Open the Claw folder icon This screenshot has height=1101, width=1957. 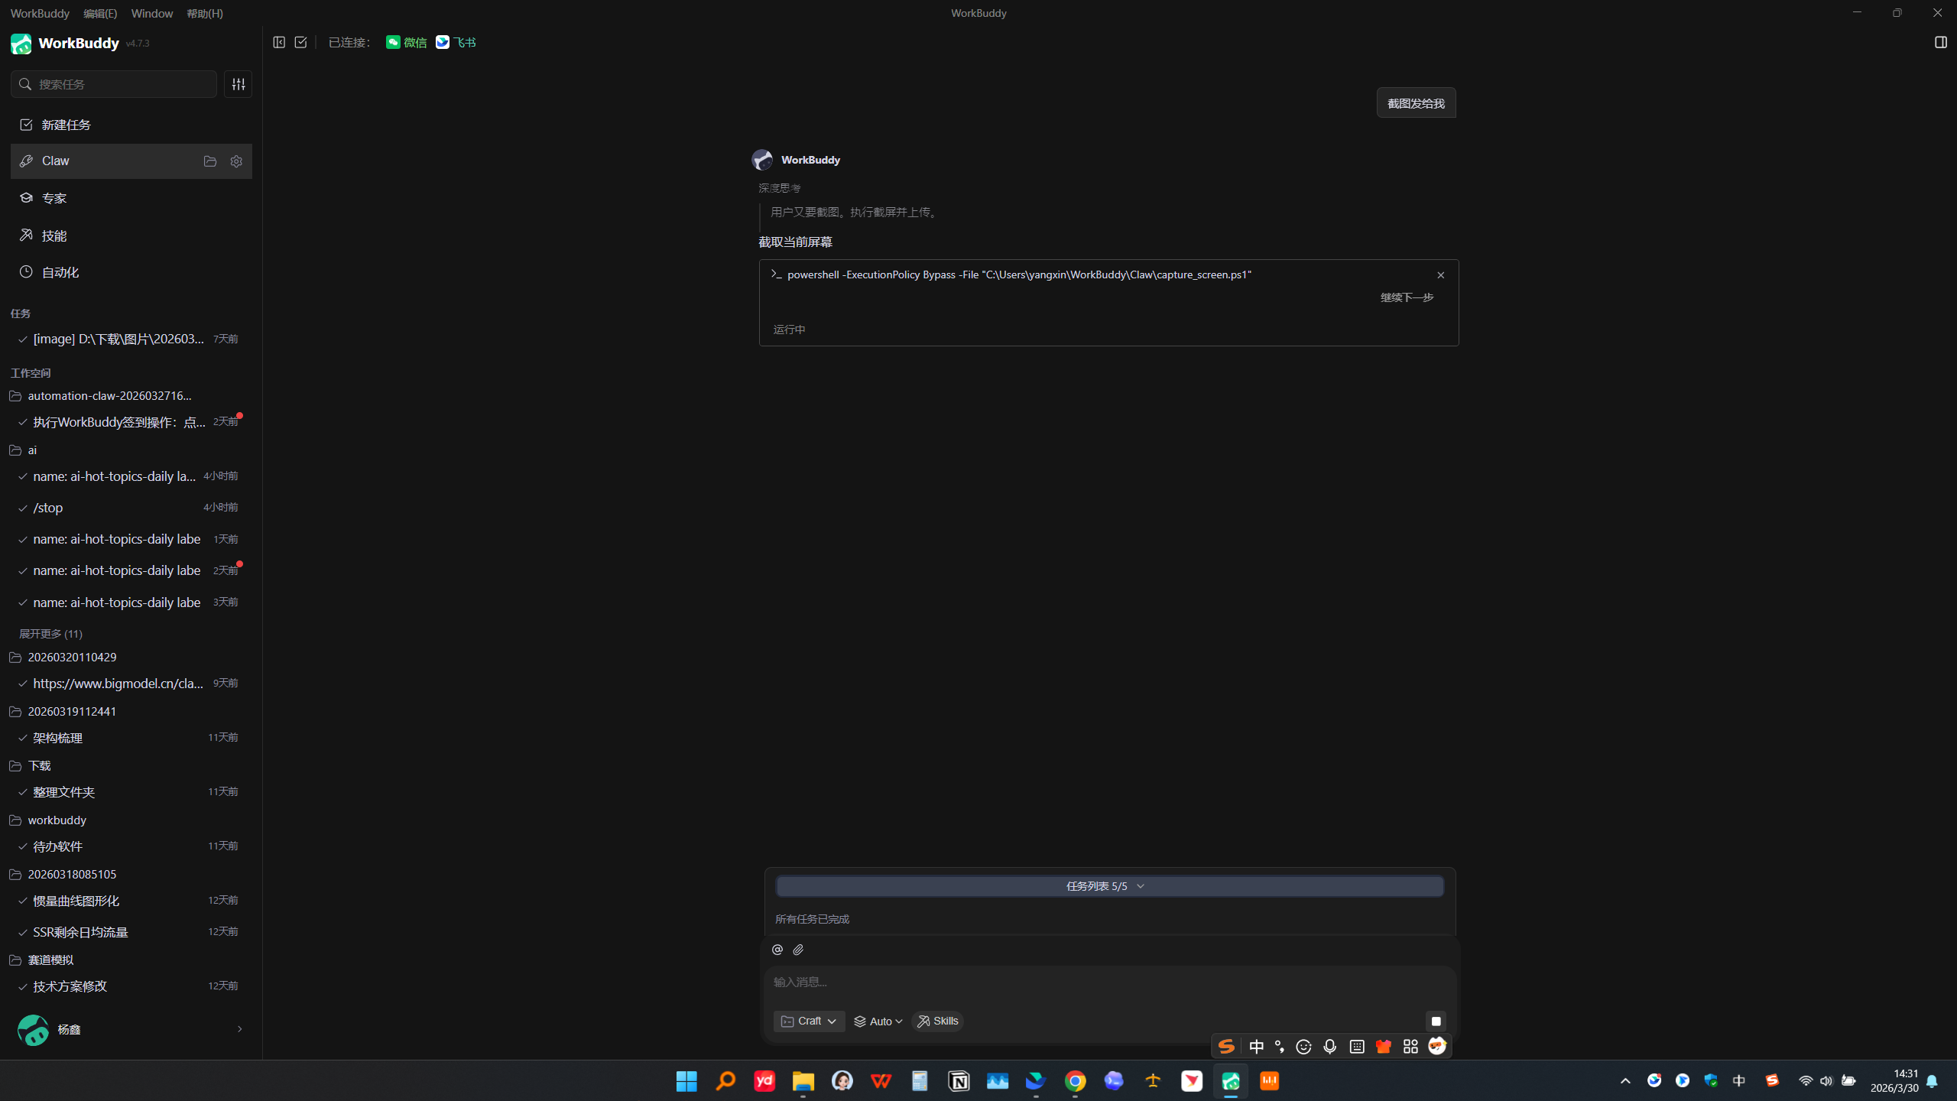point(210,161)
